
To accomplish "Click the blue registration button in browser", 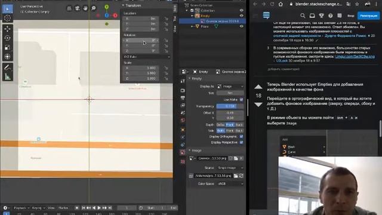I will point(368,16).
